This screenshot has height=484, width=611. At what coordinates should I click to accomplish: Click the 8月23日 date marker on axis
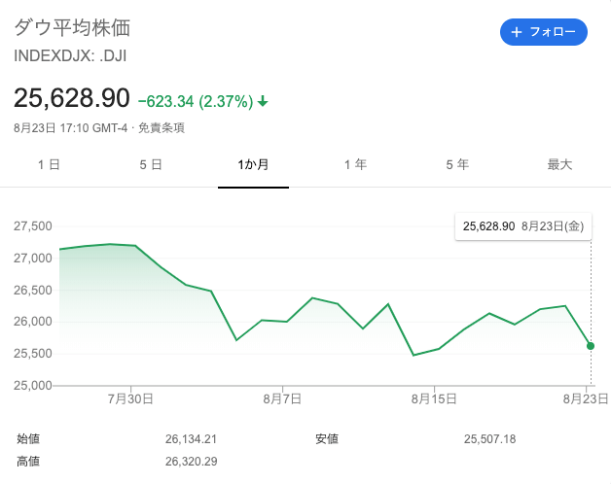point(586,398)
